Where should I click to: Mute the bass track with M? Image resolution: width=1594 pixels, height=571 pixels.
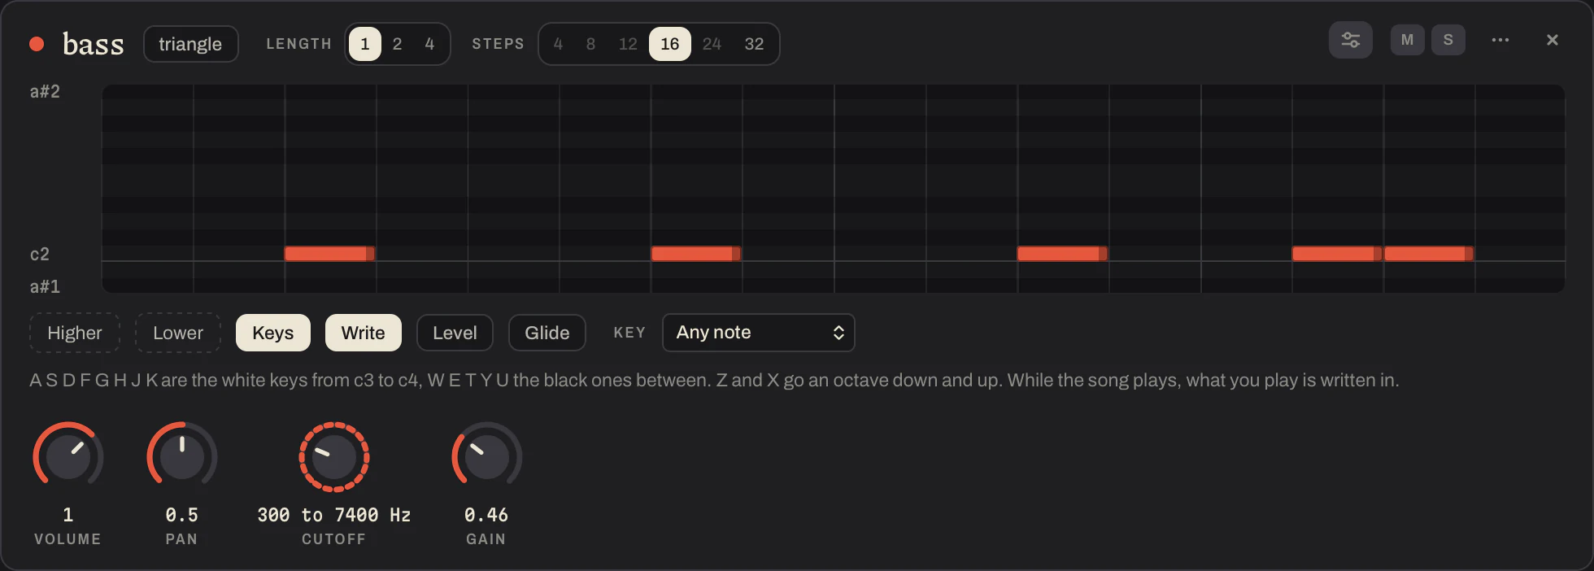[1407, 40]
